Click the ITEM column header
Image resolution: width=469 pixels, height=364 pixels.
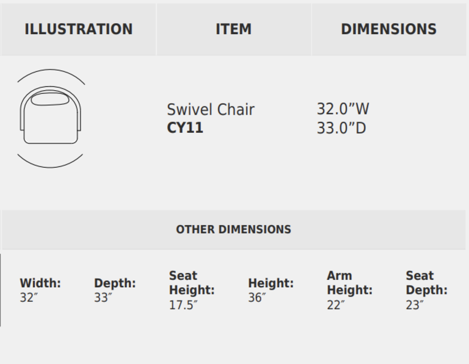click(233, 29)
